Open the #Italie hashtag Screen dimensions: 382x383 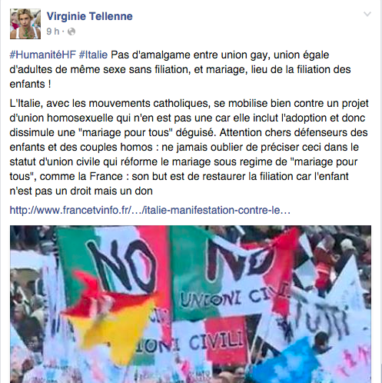pyautogui.click(x=93, y=55)
